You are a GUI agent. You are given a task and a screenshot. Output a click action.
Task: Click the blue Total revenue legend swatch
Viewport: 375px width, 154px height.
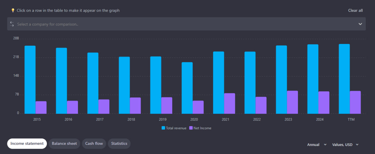(163, 128)
